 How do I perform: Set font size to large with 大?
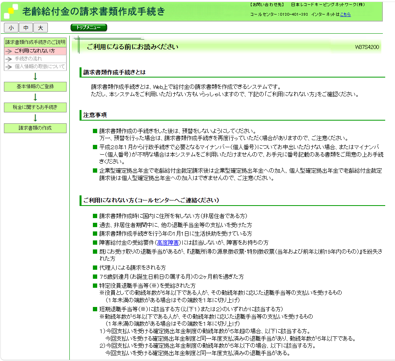[x=40, y=28]
